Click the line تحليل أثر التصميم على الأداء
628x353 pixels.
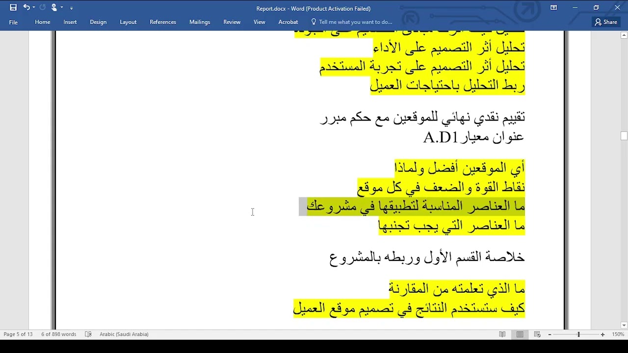[449, 48]
